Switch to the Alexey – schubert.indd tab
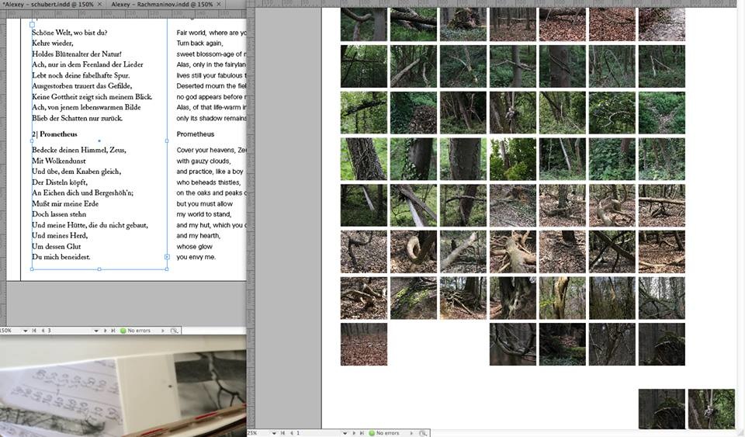 point(47,4)
